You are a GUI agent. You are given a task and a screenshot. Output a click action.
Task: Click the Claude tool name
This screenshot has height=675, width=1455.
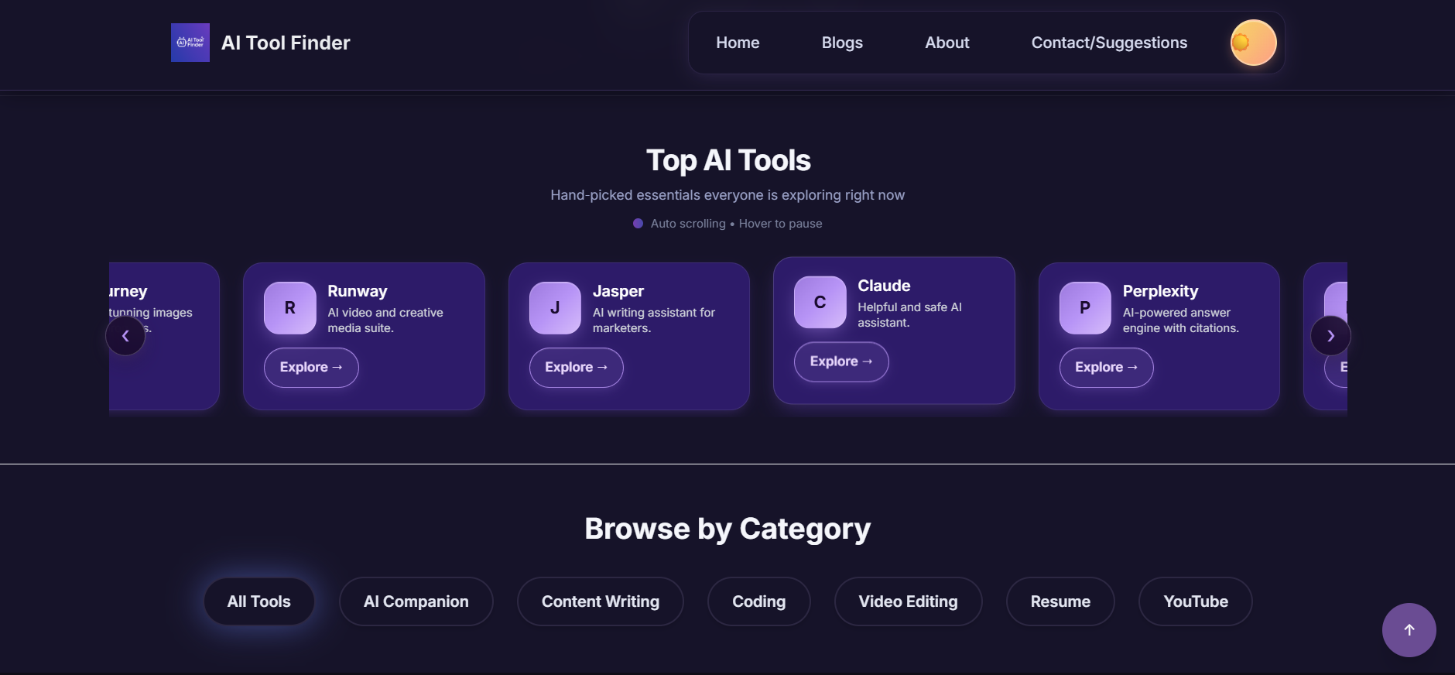point(884,286)
